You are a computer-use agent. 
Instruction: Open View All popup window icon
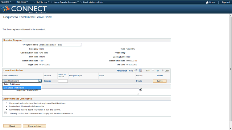click(x=136, y=70)
